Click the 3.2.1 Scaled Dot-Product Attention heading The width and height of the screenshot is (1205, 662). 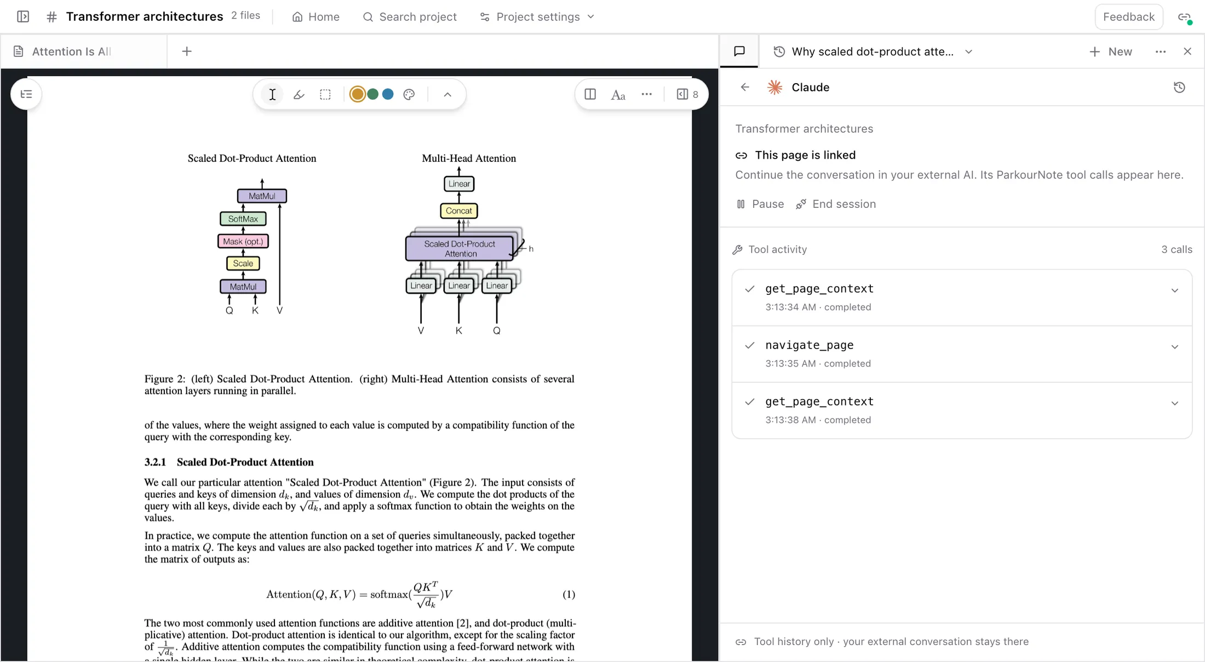pos(229,462)
